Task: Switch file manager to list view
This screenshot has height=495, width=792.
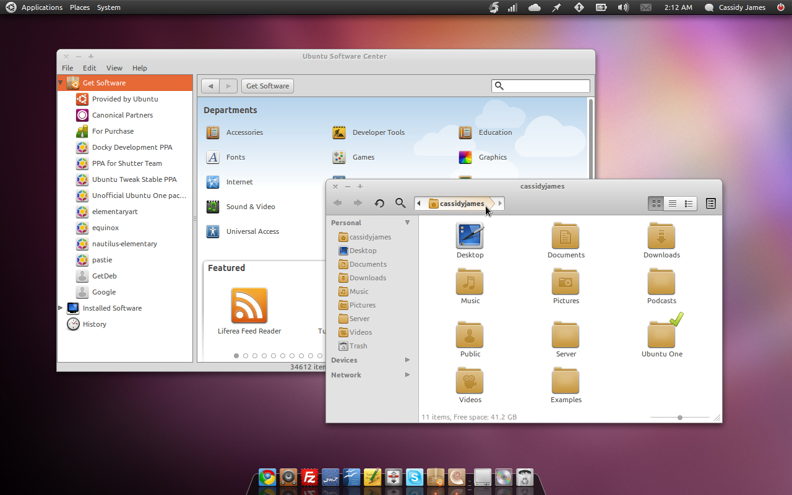Action: point(673,204)
